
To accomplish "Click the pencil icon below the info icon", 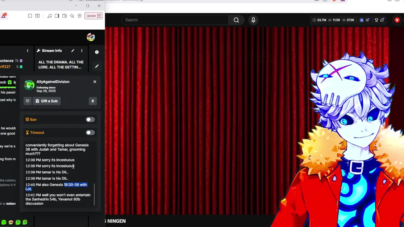I will coord(97,66).
